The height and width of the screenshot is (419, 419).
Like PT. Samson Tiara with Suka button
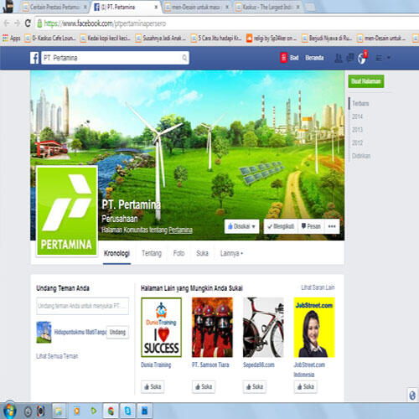click(204, 387)
